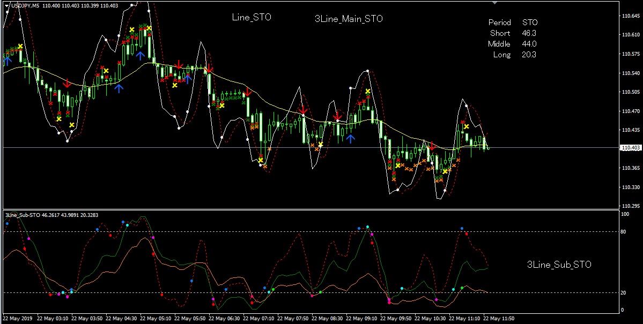
Task: Click the current price tag 110.403
Action: click(x=631, y=148)
